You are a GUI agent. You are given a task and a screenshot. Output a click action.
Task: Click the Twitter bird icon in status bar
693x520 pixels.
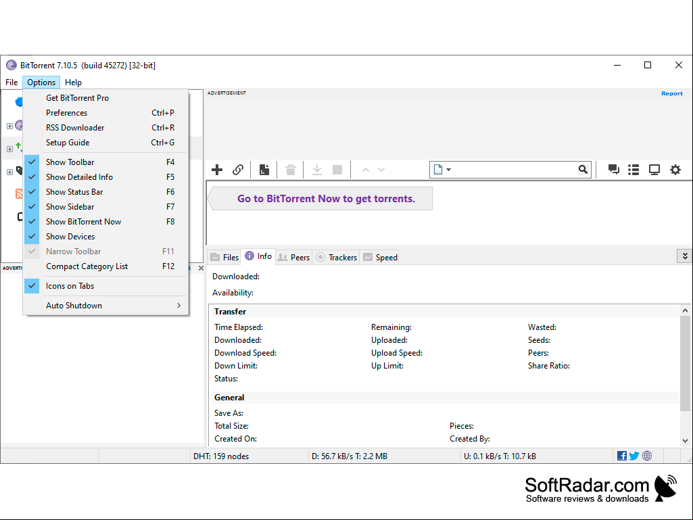tap(634, 456)
